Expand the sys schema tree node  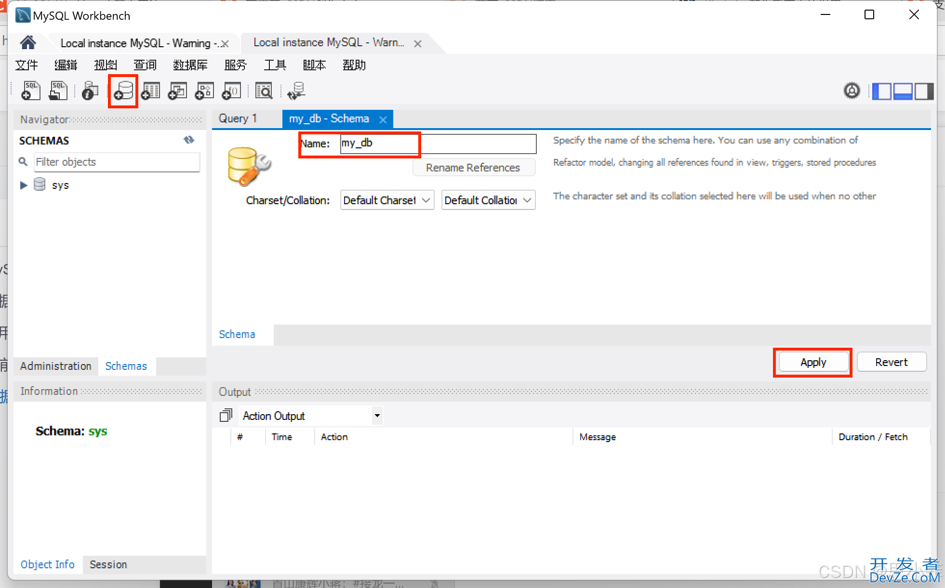23,185
